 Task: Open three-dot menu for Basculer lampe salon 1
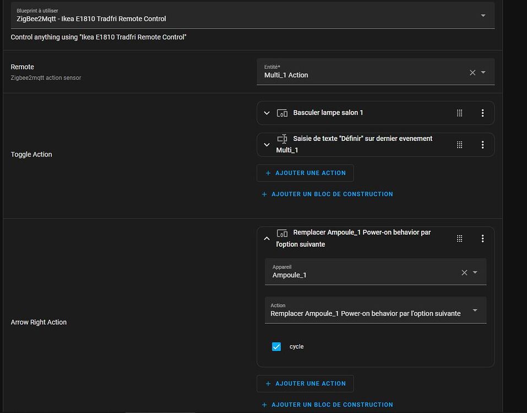482,113
